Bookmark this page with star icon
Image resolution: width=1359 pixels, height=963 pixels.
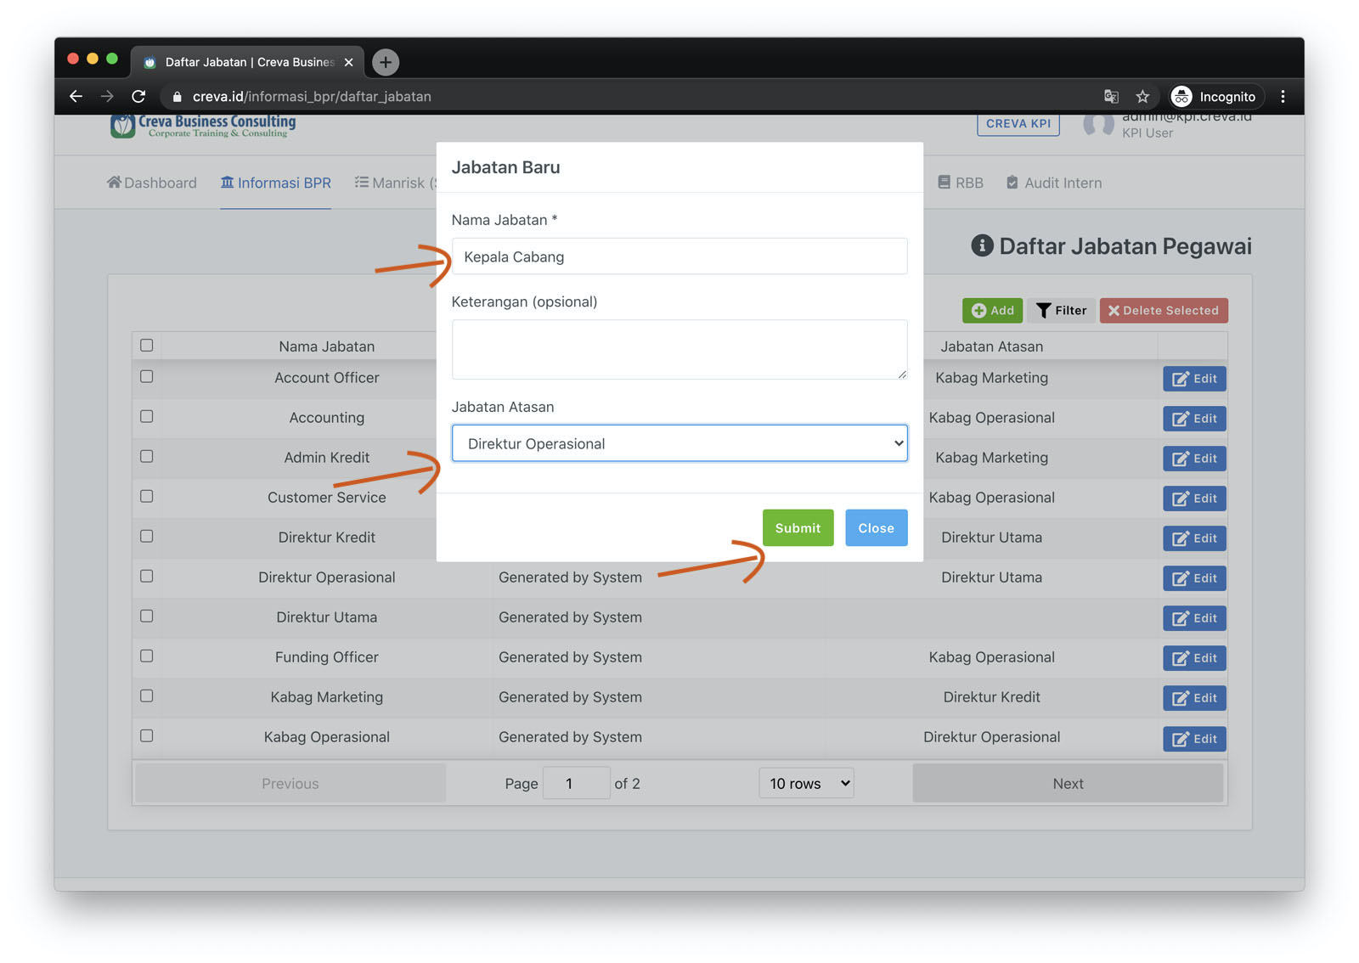tap(1142, 97)
